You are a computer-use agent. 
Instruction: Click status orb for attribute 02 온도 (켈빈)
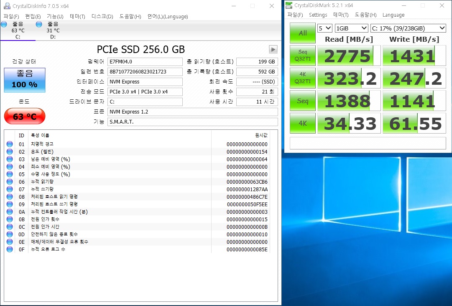click(x=10, y=152)
